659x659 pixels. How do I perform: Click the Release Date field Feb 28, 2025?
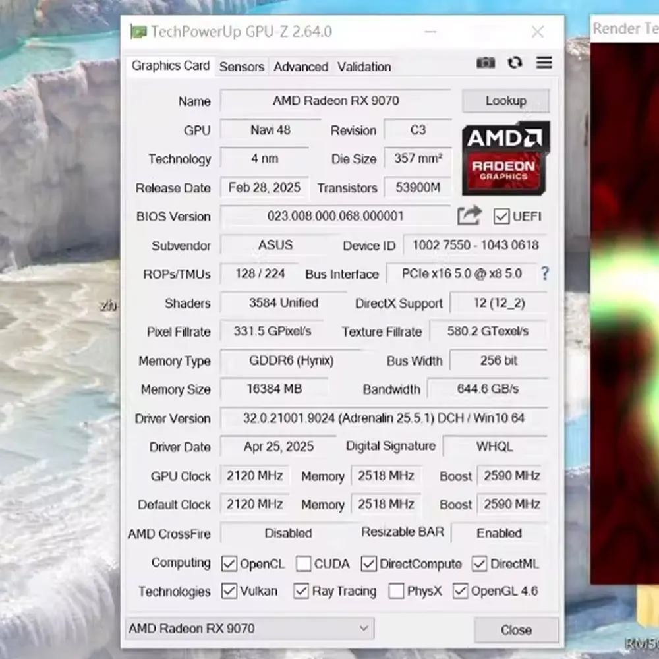[264, 187]
